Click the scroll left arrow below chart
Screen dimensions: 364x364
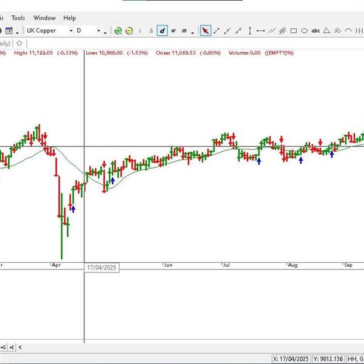[x=19, y=347]
